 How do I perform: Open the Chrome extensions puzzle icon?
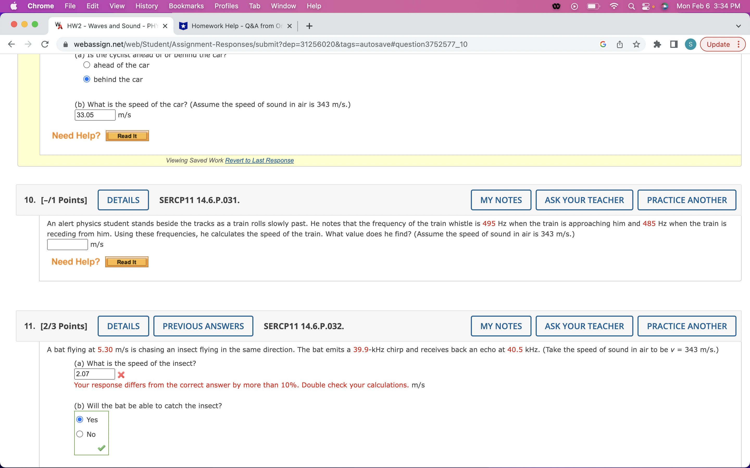657,44
